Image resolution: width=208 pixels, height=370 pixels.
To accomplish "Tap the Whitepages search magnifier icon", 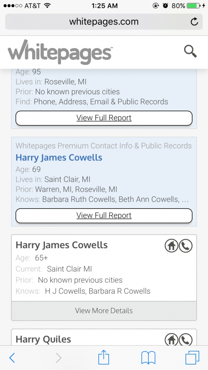I will (190, 51).
